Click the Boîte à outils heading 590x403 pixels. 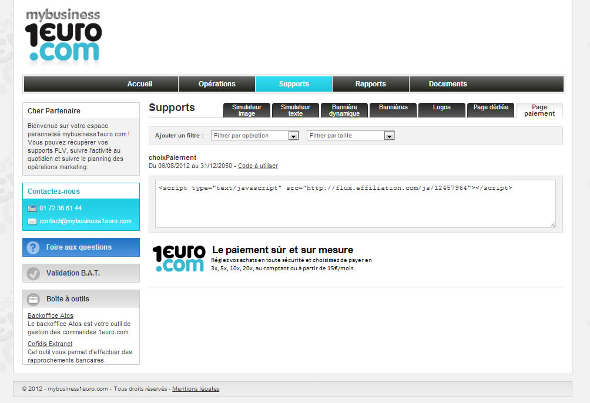coord(68,299)
